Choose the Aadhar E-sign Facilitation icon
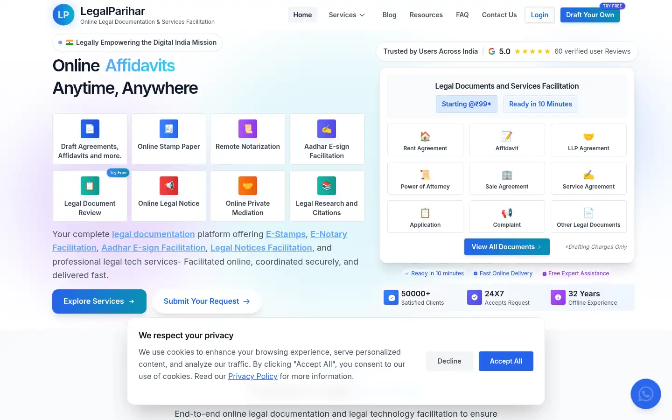672x420 pixels. click(x=327, y=129)
